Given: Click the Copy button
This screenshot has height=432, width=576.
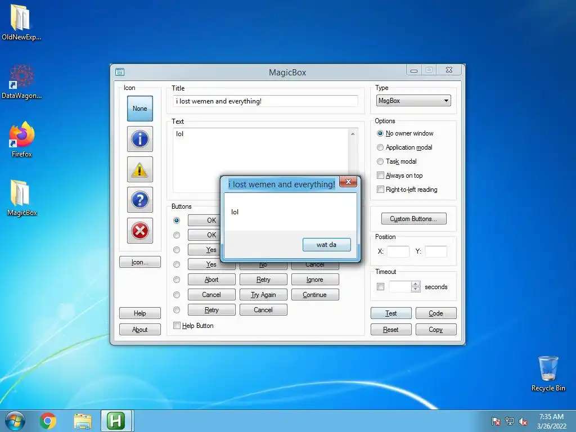Looking at the screenshot, I should [x=436, y=330].
